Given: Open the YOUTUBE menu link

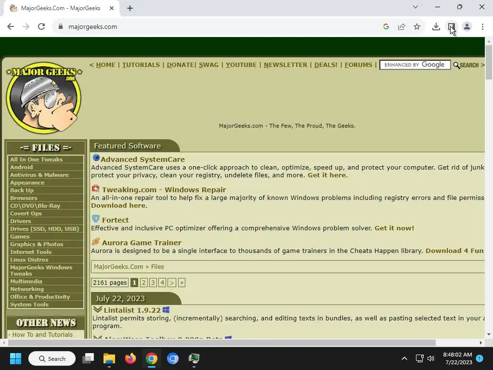Looking at the screenshot, I should (241, 65).
